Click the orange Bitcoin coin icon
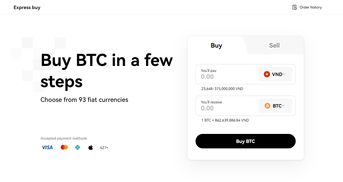Viewport: 343px width, 182px height. (x=267, y=106)
